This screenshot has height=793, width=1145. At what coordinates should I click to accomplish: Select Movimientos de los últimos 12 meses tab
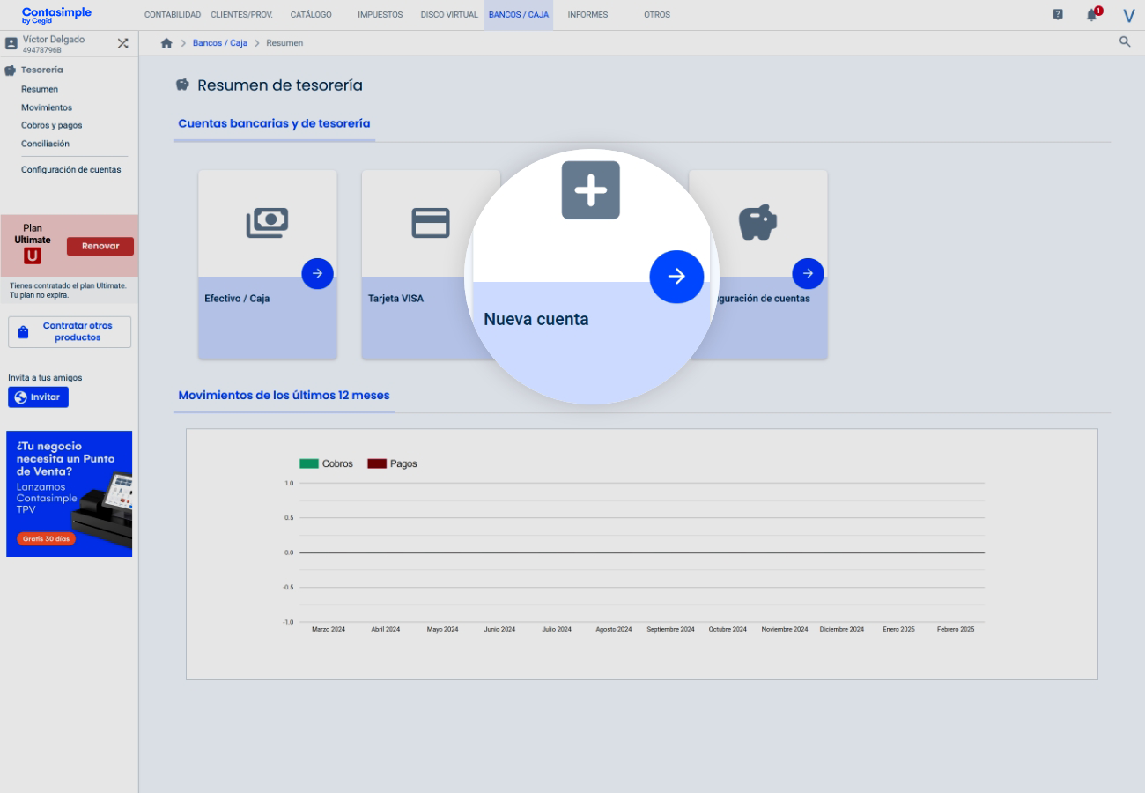click(284, 395)
